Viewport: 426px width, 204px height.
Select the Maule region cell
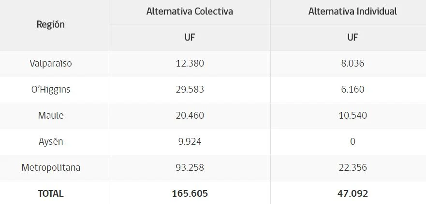[x=51, y=115]
